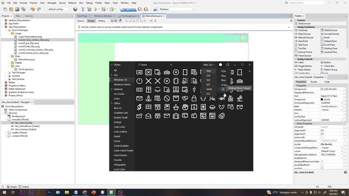349x196 pixels.
Task: Select sidebar [JPanel] in the Navigator
Action: (x=20, y=132)
